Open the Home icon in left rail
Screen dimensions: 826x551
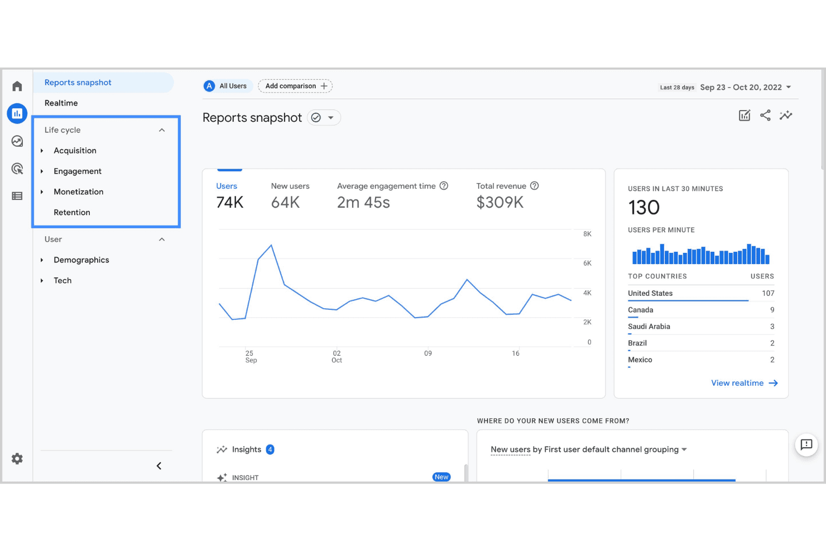(17, 86)
